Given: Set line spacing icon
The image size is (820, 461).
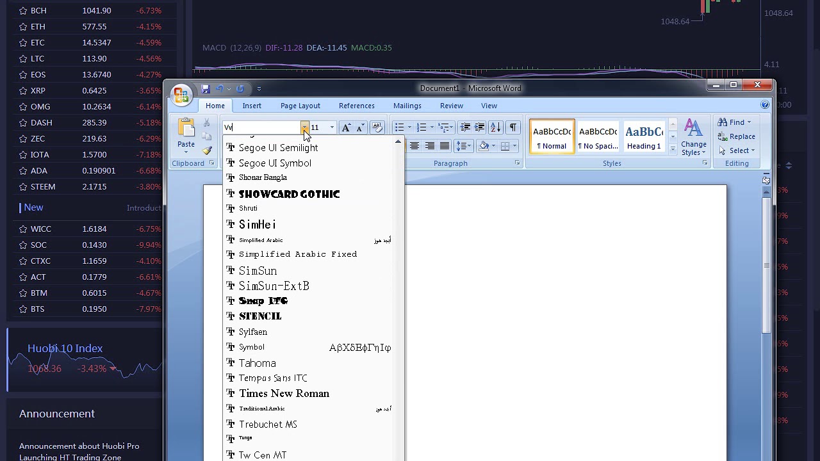Looking at the screenshot, I should coord(463,146).
